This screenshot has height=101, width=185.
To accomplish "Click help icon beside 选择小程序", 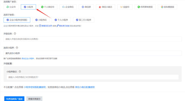I will pyautogui.click(x=17, y=48).
